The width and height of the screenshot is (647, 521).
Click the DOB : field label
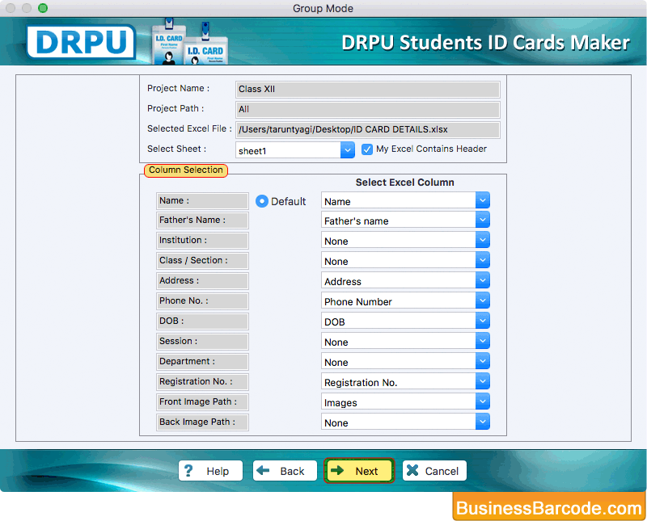202,321
